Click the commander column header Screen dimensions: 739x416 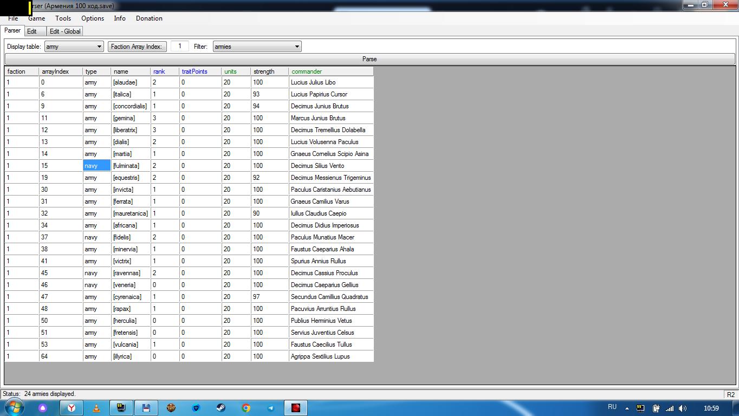point(330,71)
